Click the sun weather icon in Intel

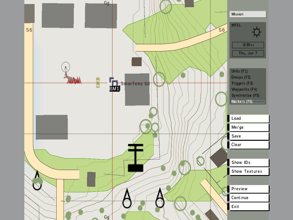click(256, 32)
